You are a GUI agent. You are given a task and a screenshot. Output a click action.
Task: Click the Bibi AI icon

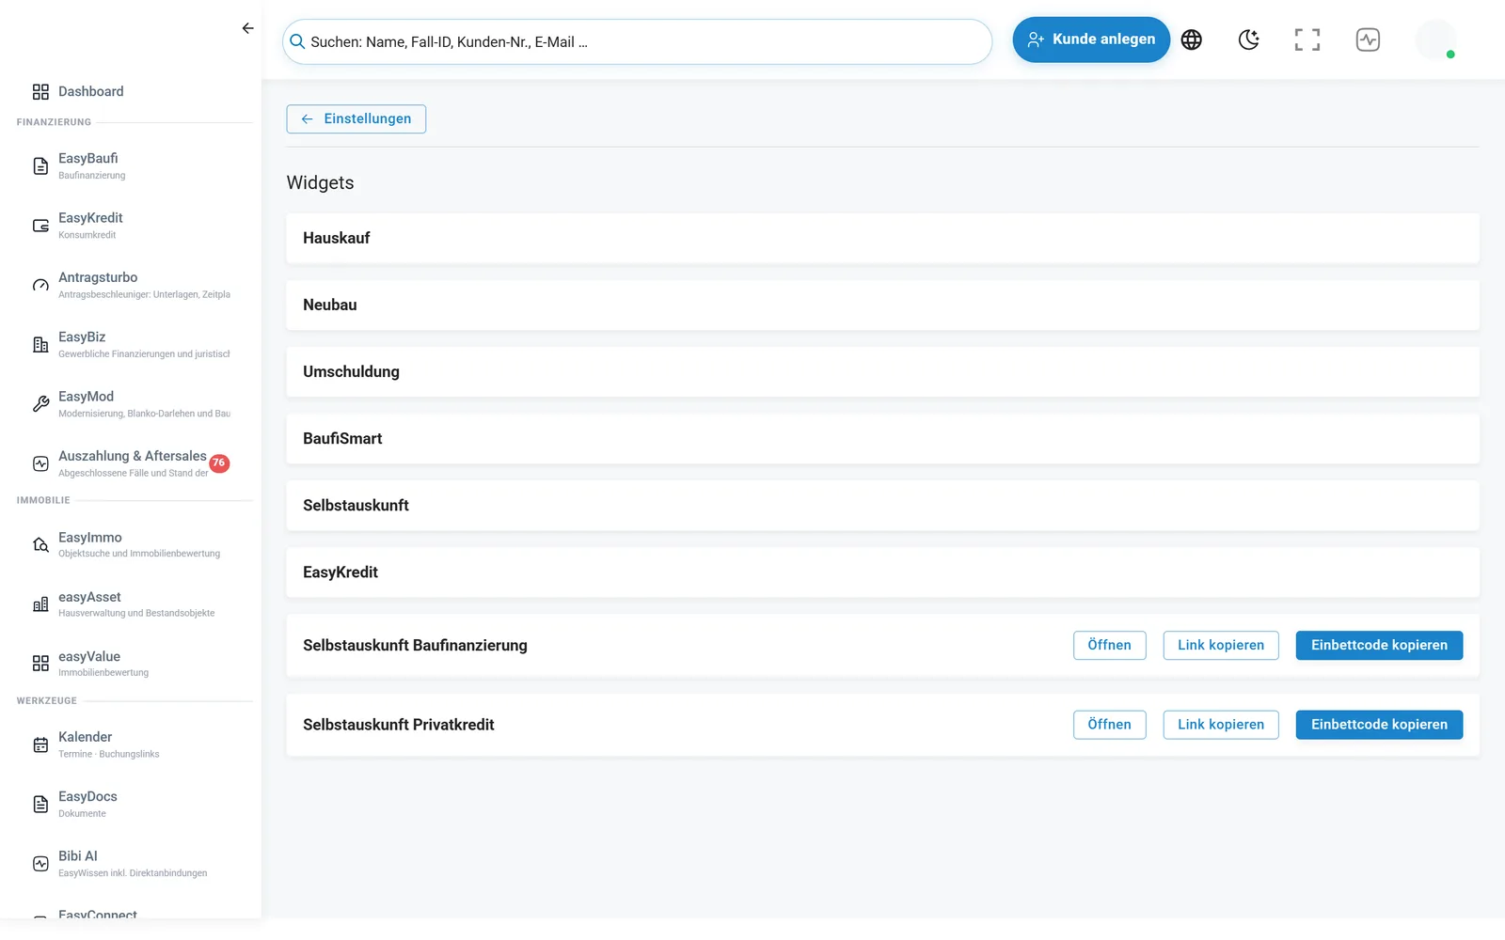40,864
